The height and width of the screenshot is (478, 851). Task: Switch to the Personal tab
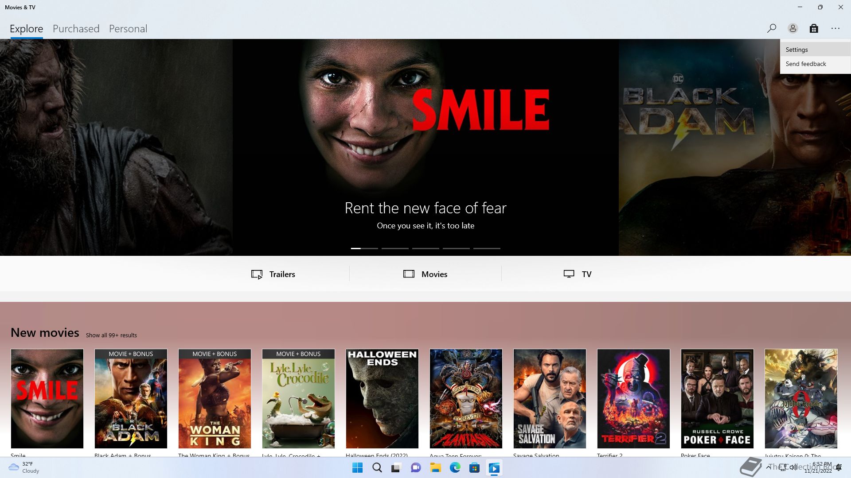[x=128, y=29]
